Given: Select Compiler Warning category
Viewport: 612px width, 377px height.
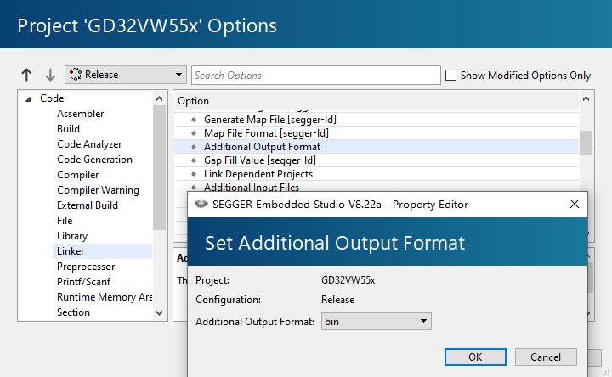Looking at the screenshot, I should (98, 190).
